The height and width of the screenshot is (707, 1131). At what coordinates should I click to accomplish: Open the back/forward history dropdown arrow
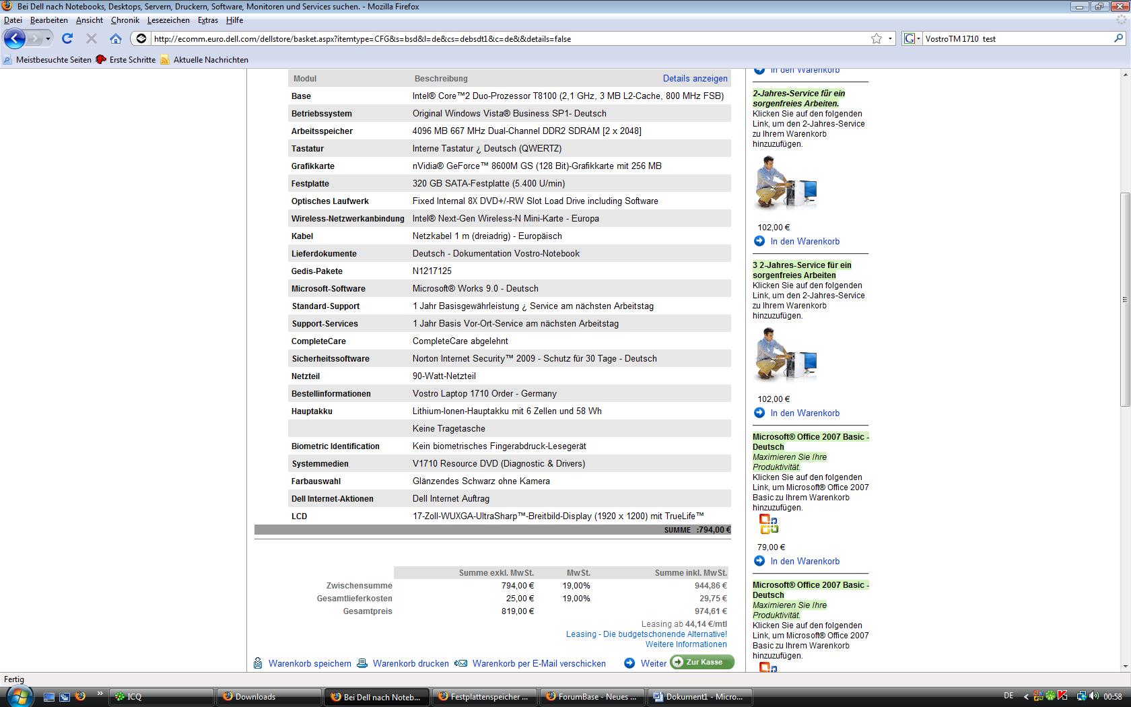[x=48, y=38]
